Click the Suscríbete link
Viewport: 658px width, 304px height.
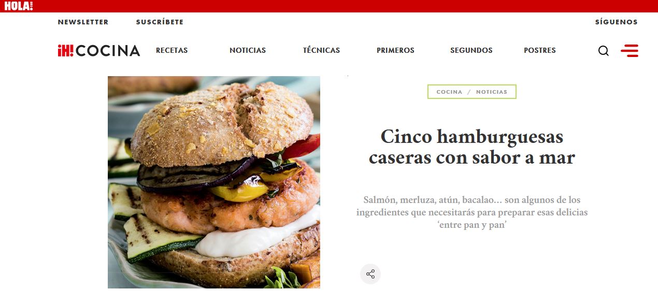[x=160, y=22]
